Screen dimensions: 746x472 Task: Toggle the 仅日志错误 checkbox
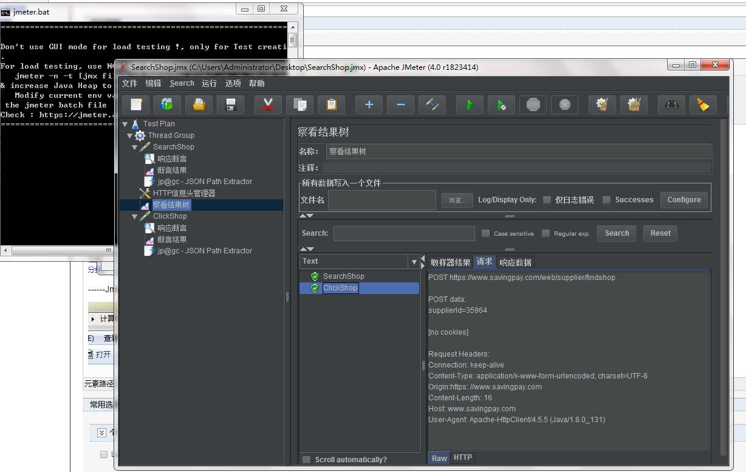tap(547, 200)
